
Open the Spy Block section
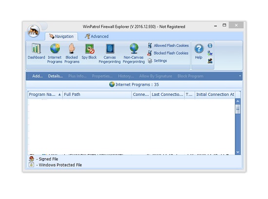click(x=89, y=52)
